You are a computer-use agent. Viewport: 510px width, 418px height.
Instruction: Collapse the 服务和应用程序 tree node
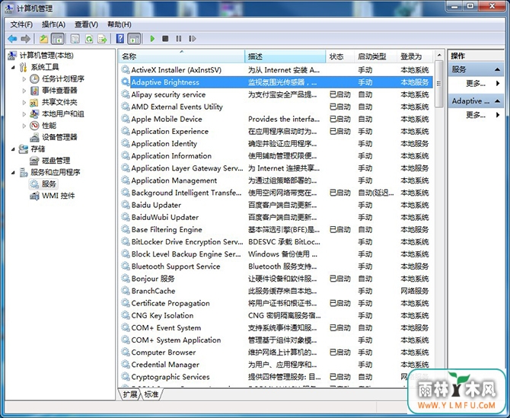pos(13,173)
